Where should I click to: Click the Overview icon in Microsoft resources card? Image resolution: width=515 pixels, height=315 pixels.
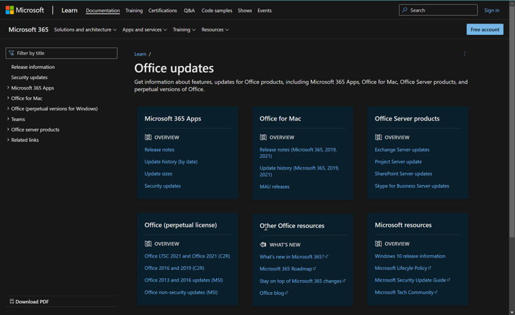click(x=378, y=243)
